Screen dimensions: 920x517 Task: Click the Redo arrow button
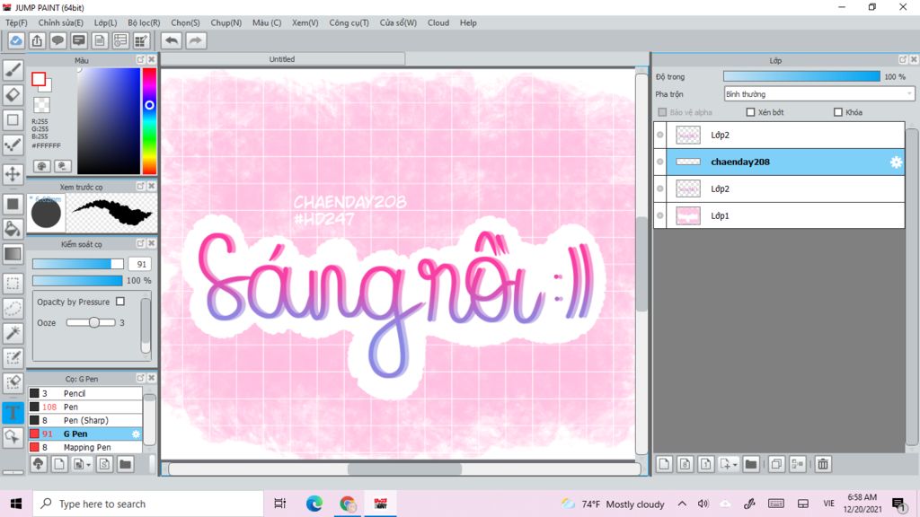tap(196, 40)
